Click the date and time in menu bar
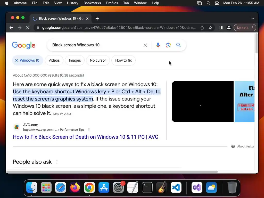 tap(241, 3)
